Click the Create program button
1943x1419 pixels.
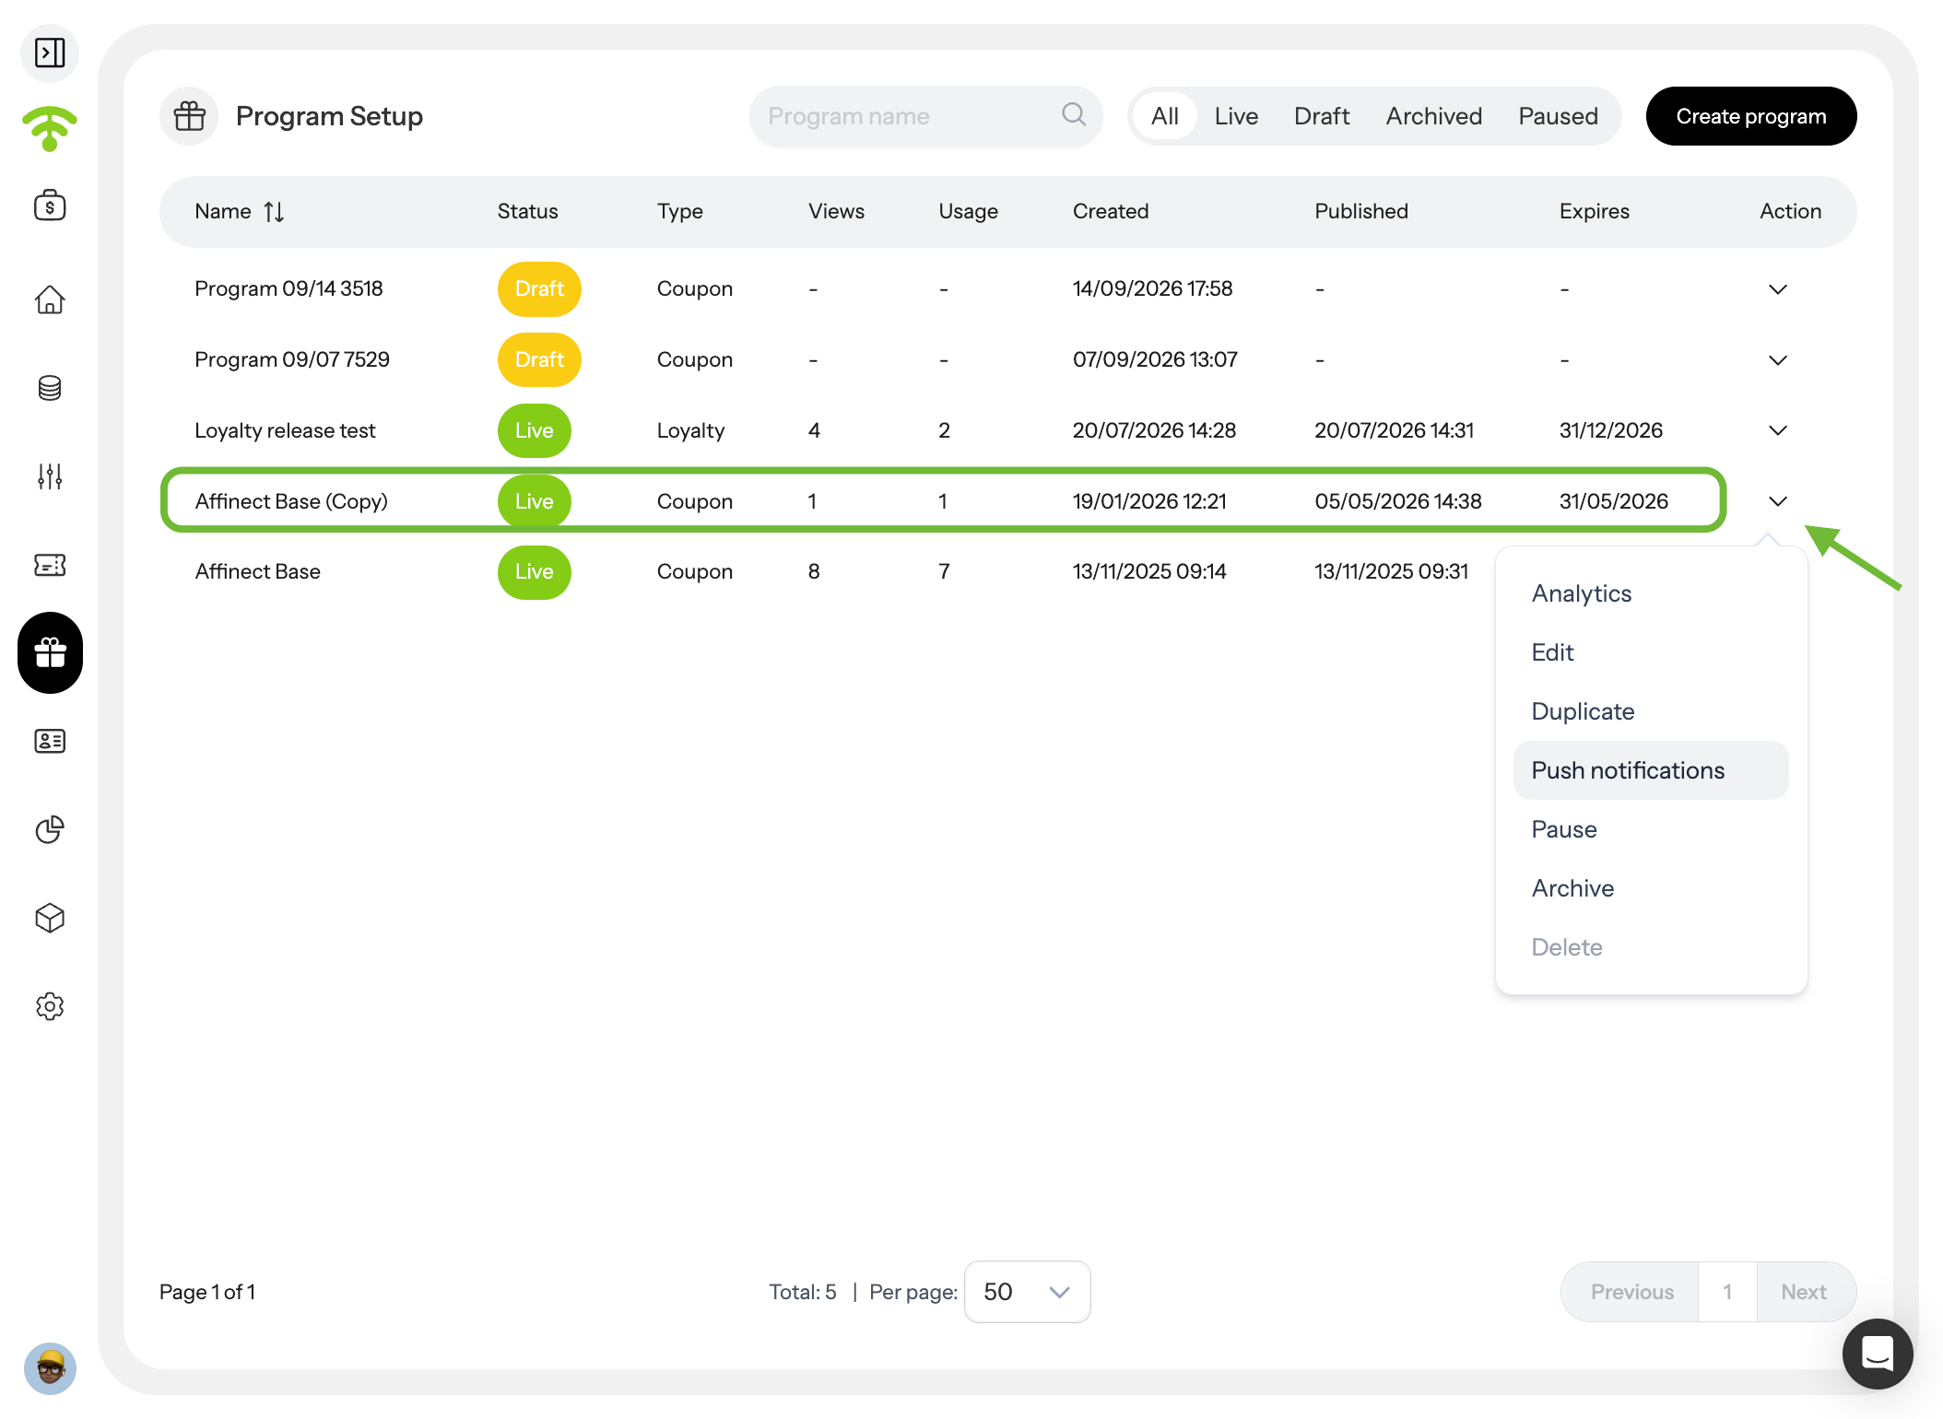(1750, 116)
